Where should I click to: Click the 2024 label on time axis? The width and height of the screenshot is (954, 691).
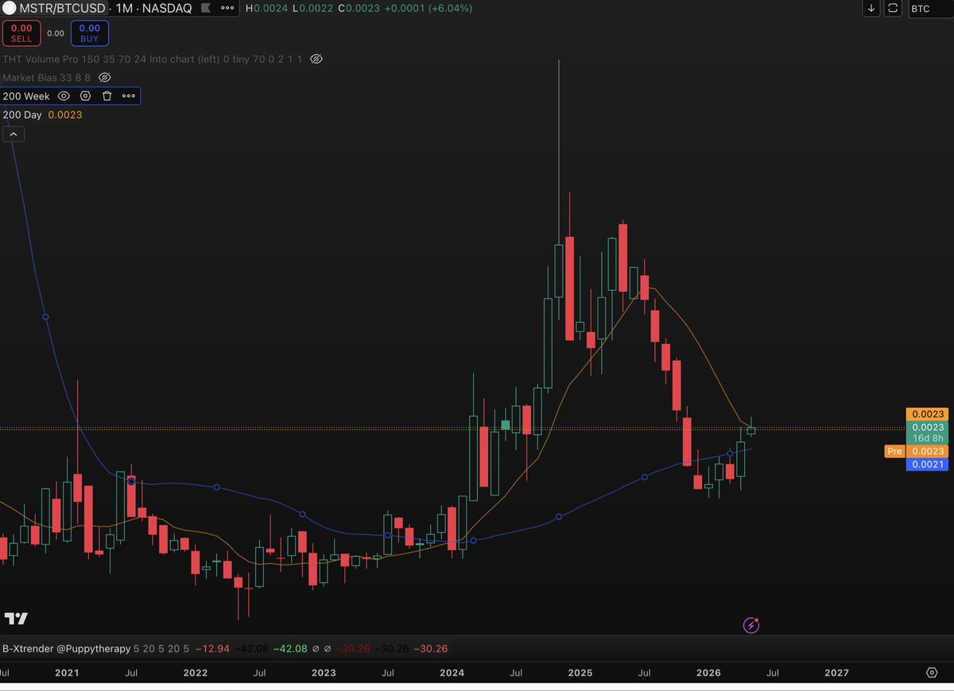coord(452,673)
